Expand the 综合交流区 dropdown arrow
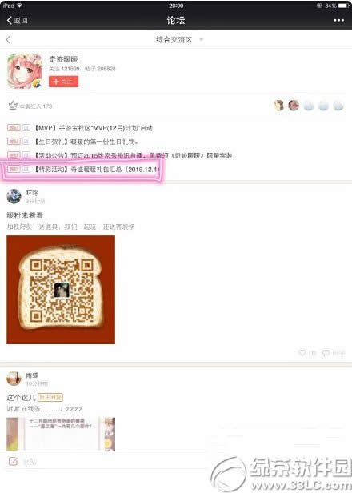This screenshot has width=352, height=501. point(202,40)
